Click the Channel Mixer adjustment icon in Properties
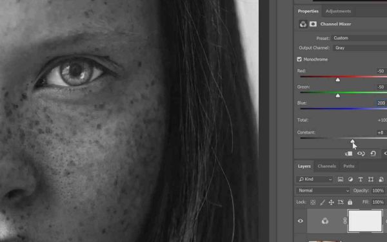This screenshot has width=387, height=242. click(x=303, y=24)
